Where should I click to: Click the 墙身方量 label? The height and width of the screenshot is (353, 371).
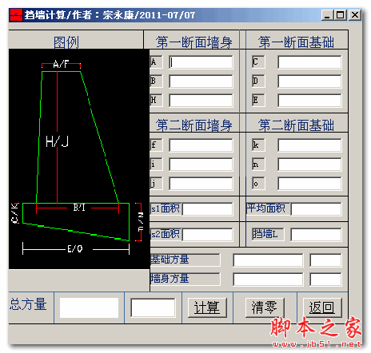coord(170,279)
